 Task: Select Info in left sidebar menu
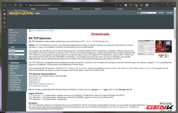tap(11, 43)
